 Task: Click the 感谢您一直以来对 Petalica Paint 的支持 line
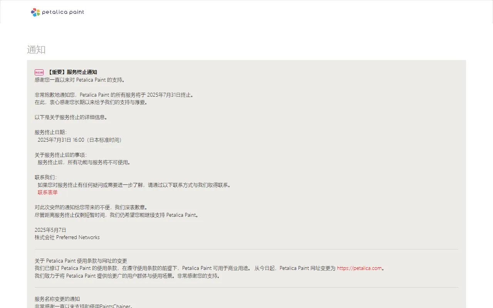[x=80, y=80]
